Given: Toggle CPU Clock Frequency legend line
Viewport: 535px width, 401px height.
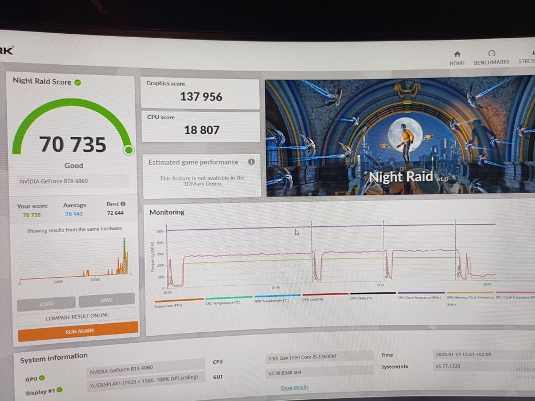Looking at the screenshot, I should coord(421,293).
